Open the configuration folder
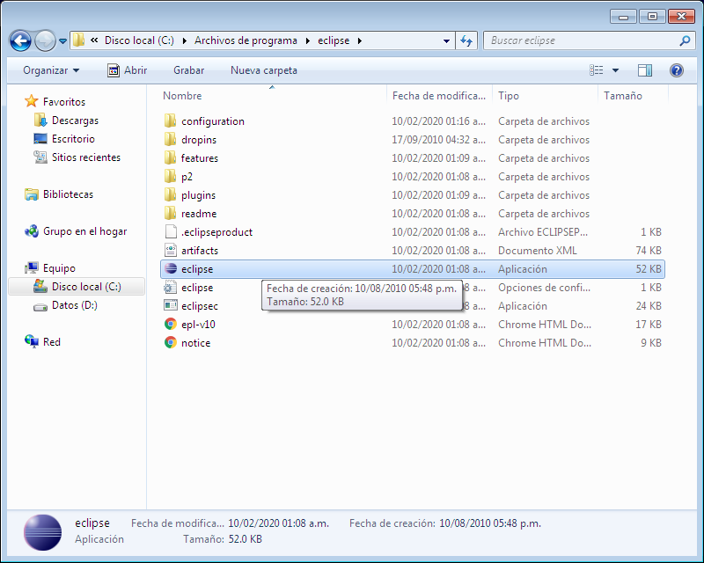This screenshot has width=704, height=563. [212, 121]
